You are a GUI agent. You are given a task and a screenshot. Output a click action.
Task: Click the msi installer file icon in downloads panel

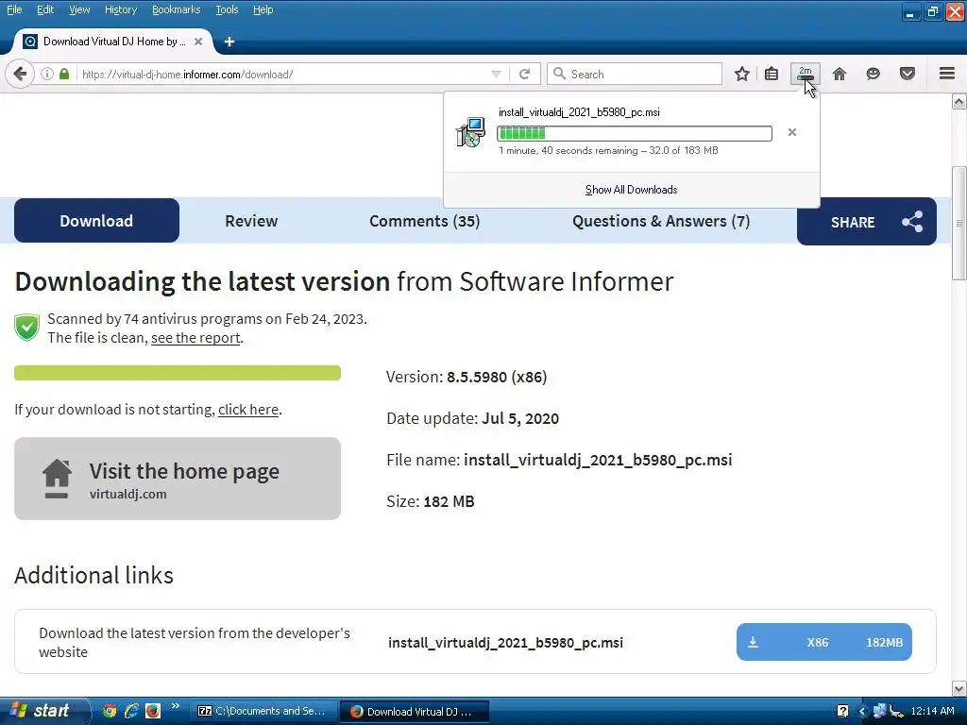point(471,132)
